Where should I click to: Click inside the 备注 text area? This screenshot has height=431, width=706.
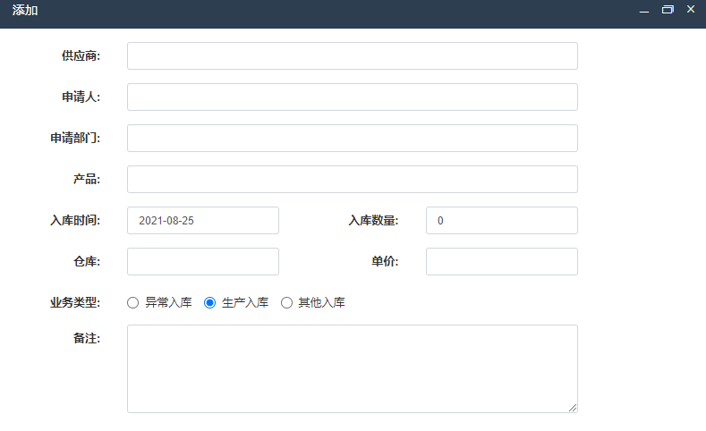[352, 369]
